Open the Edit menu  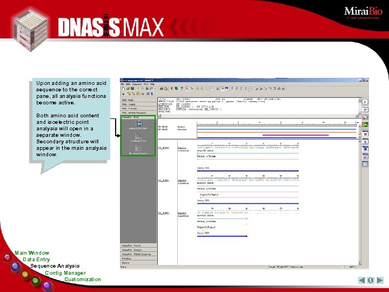coord(128,84)
